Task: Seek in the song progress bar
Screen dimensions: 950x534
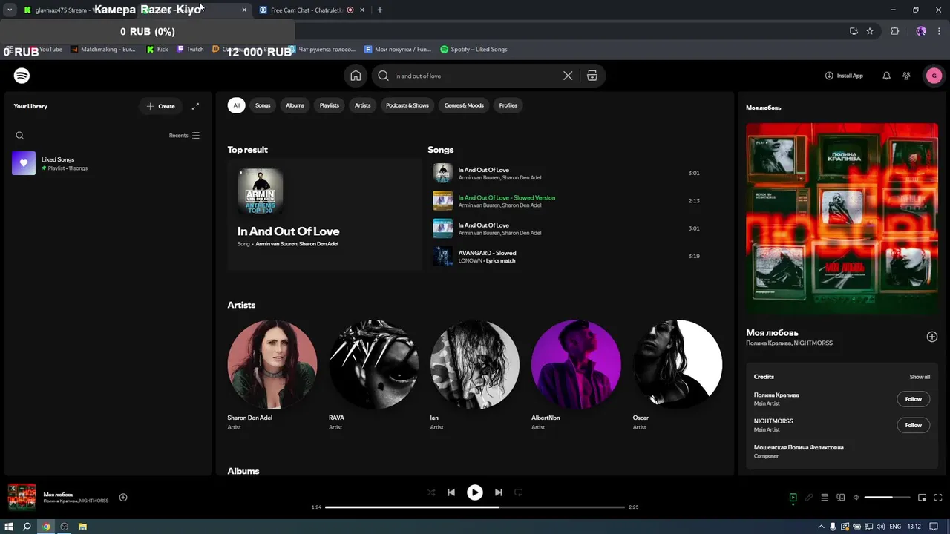Action: [x=475, y=507]
